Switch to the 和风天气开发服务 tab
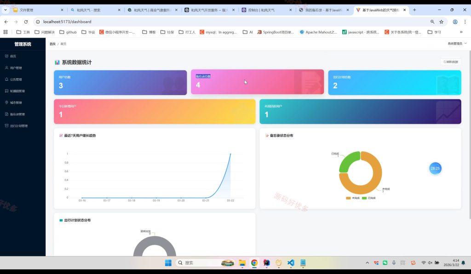This screenshot has width=471, height=274. tap(210, 10)
